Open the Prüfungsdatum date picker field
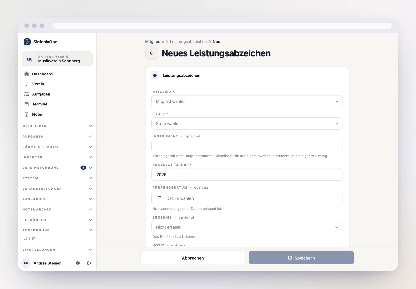 point(247,198)
